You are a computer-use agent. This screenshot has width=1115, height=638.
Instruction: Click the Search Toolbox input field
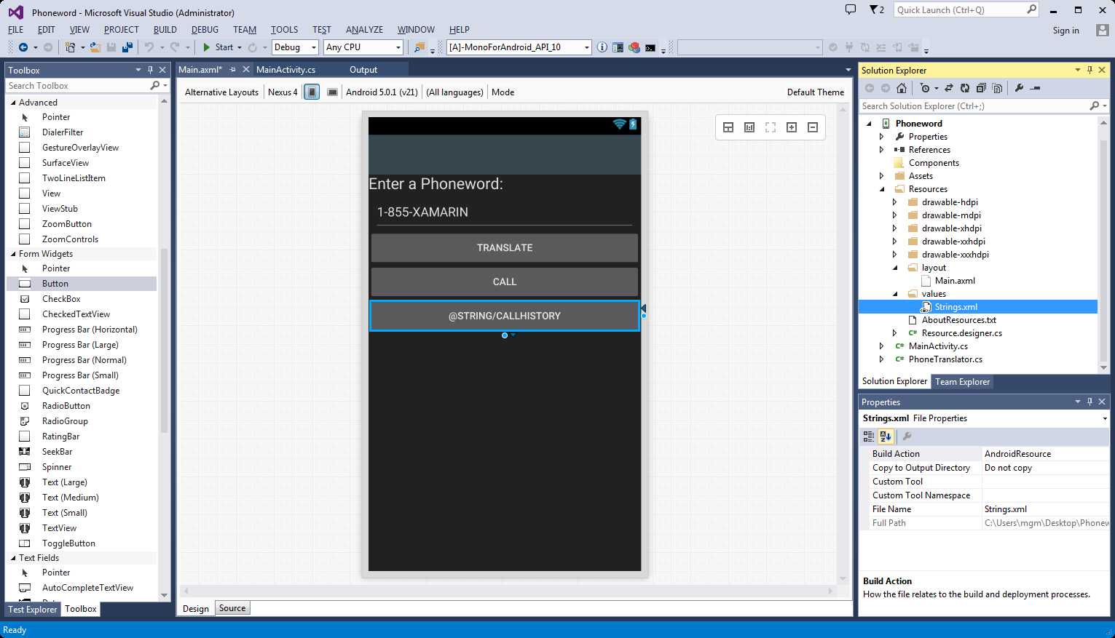(76, 86)
